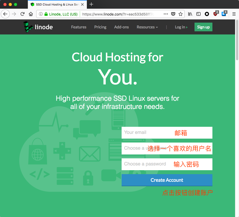Reload the Linode page
The height and width of the screenshot is (217, 239).
tap(22, 14)
